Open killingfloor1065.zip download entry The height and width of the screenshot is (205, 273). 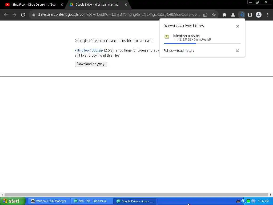coord(202,38)
